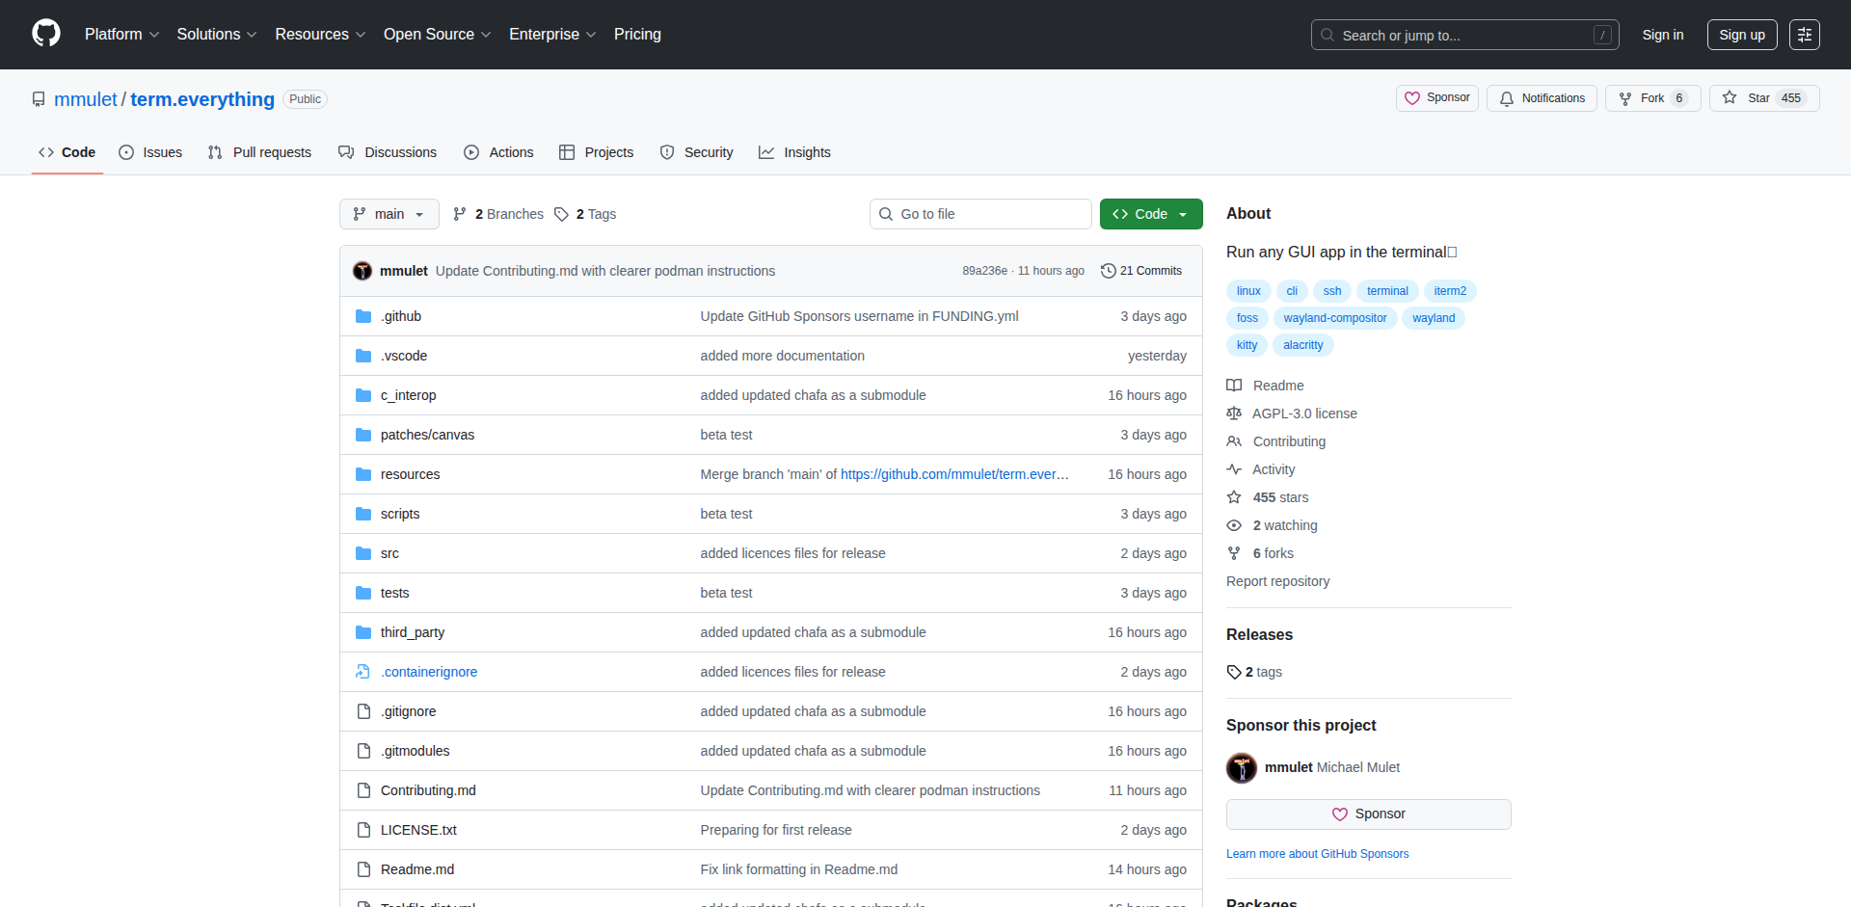The image size is (1851, 907).
Task: Click the branches icon beside 2 Branches
Action: (460, 214)
